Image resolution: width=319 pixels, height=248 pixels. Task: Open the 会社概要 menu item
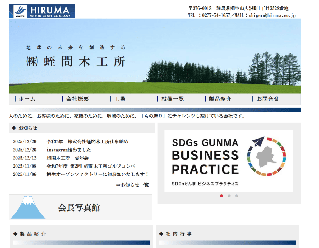point(77,99)
